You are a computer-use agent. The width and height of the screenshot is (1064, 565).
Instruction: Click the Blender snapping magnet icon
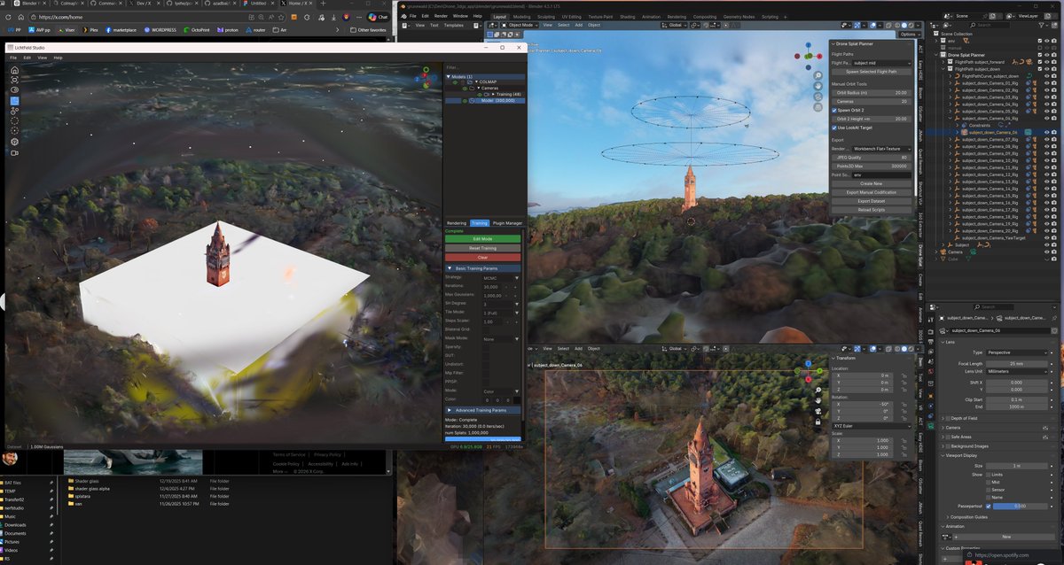coord(705,25)
